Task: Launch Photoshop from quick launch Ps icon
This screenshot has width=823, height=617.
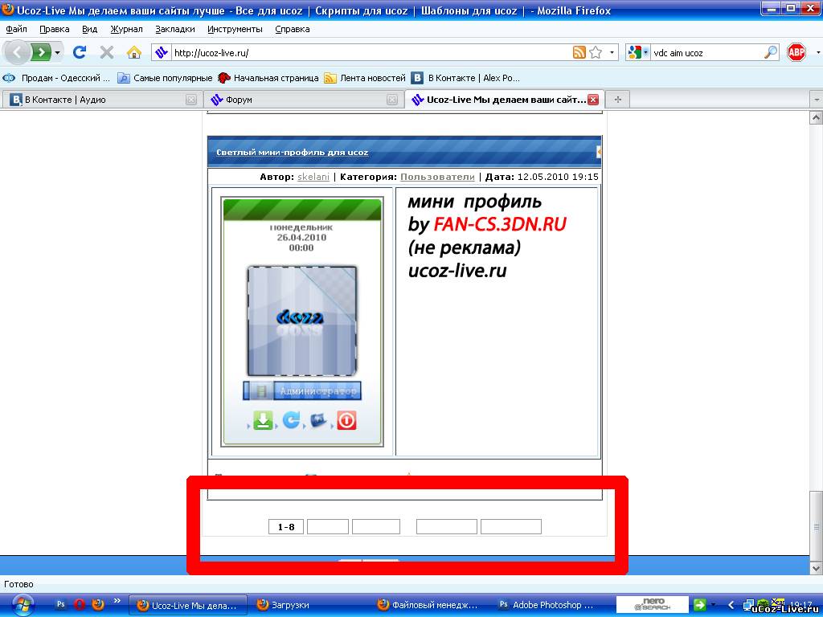Action: 61,604
